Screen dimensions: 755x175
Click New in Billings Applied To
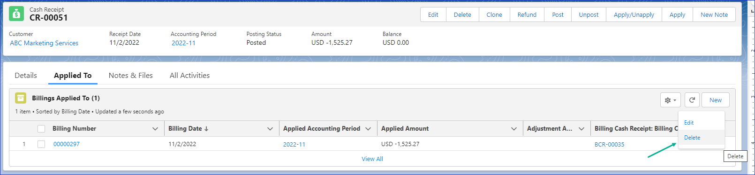[716, 100]
